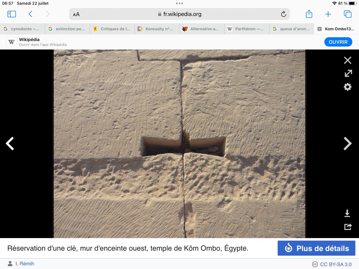This screenshot has width=359, height=269.
Task: Share or embed this image
Action: click(348, 227)
